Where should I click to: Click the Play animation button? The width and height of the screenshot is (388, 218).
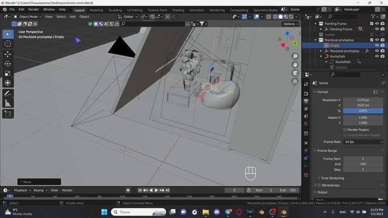tap(156, 190)
